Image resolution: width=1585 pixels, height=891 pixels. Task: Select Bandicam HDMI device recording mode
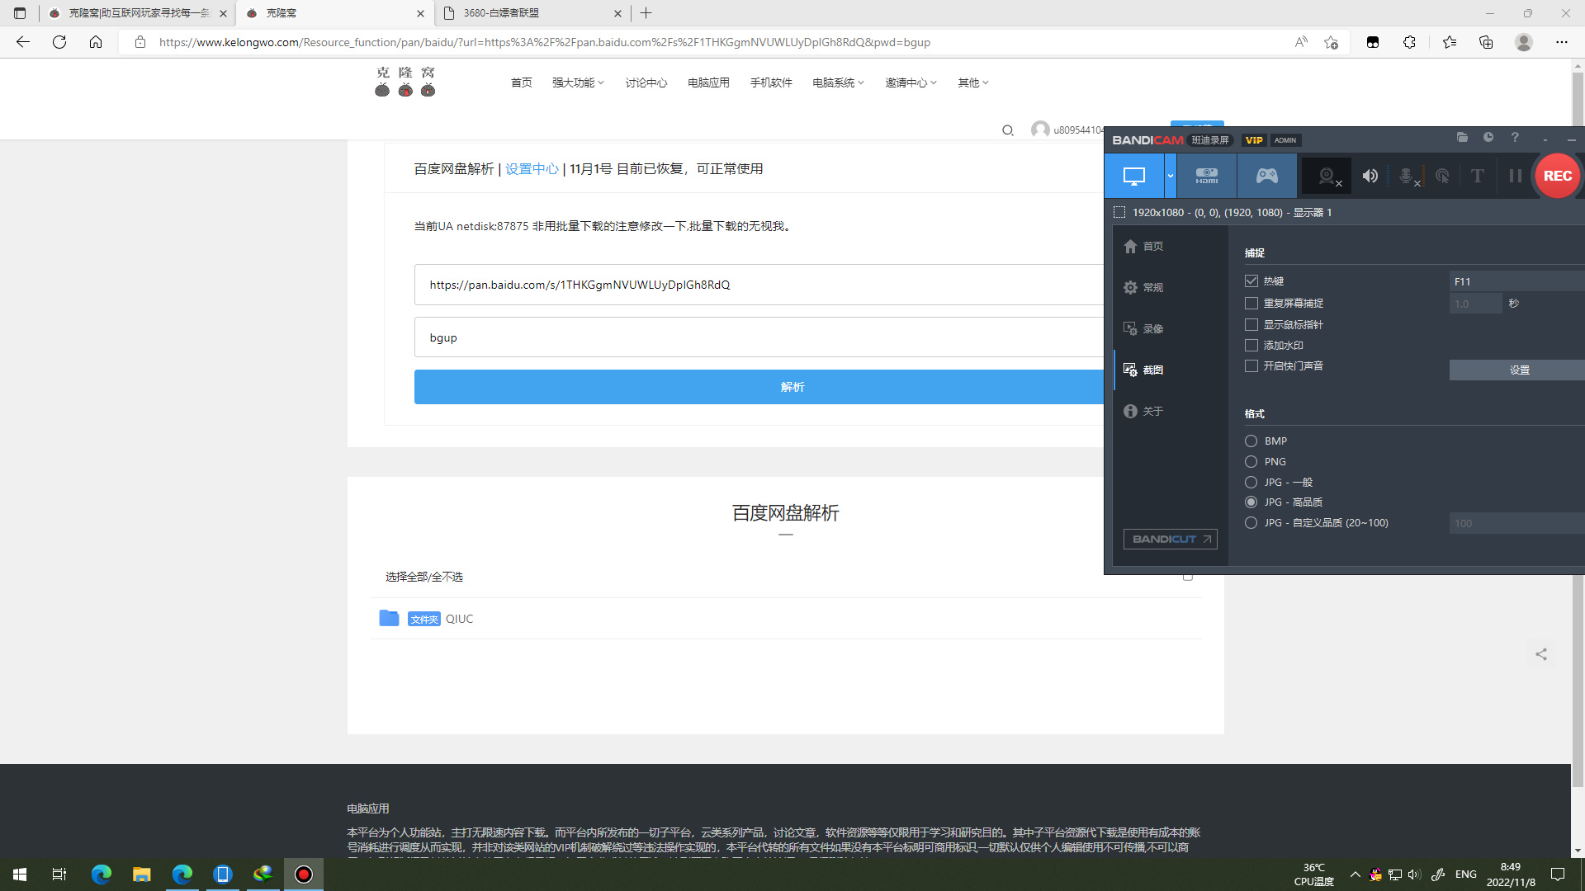[x=1207, y=176]
